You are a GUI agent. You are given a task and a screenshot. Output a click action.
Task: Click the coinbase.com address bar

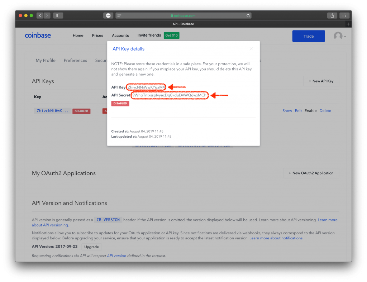pyautogui.click(x=183, y=15)
